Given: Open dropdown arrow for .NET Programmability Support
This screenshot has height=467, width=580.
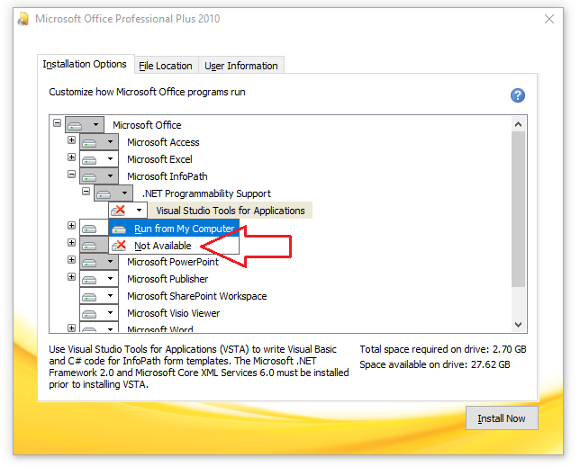Looking at the screenshot, I should click(124, 193).
